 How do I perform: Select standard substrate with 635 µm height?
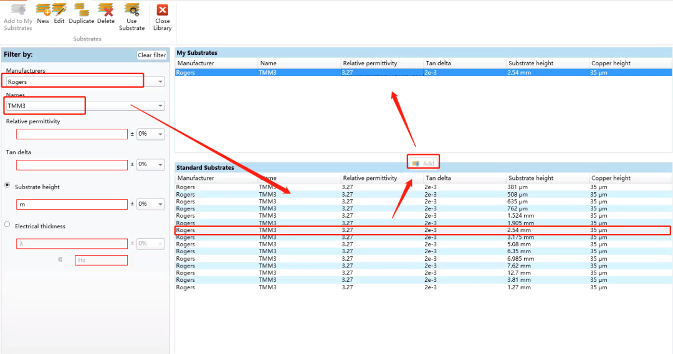pos(423,202)
